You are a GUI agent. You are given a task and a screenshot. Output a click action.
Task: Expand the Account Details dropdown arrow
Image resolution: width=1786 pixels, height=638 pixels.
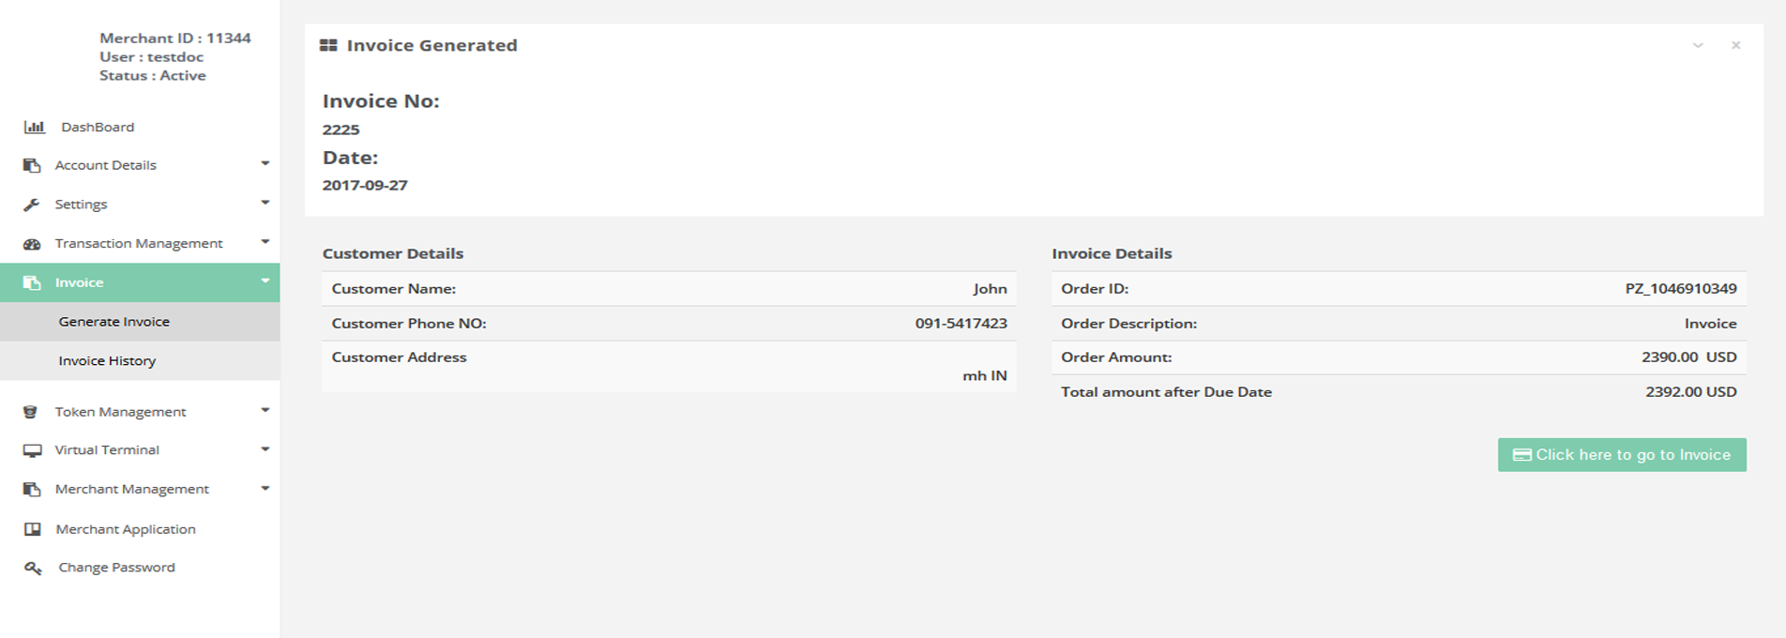click(x=265, y=164)
